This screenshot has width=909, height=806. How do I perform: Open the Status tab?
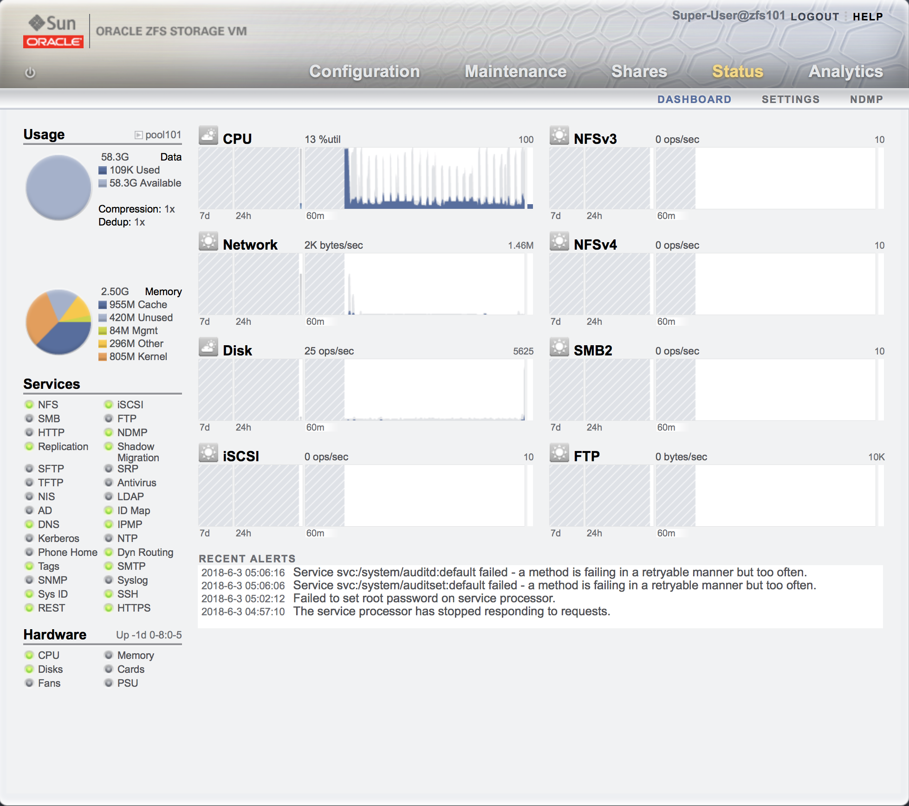point(737,71)
